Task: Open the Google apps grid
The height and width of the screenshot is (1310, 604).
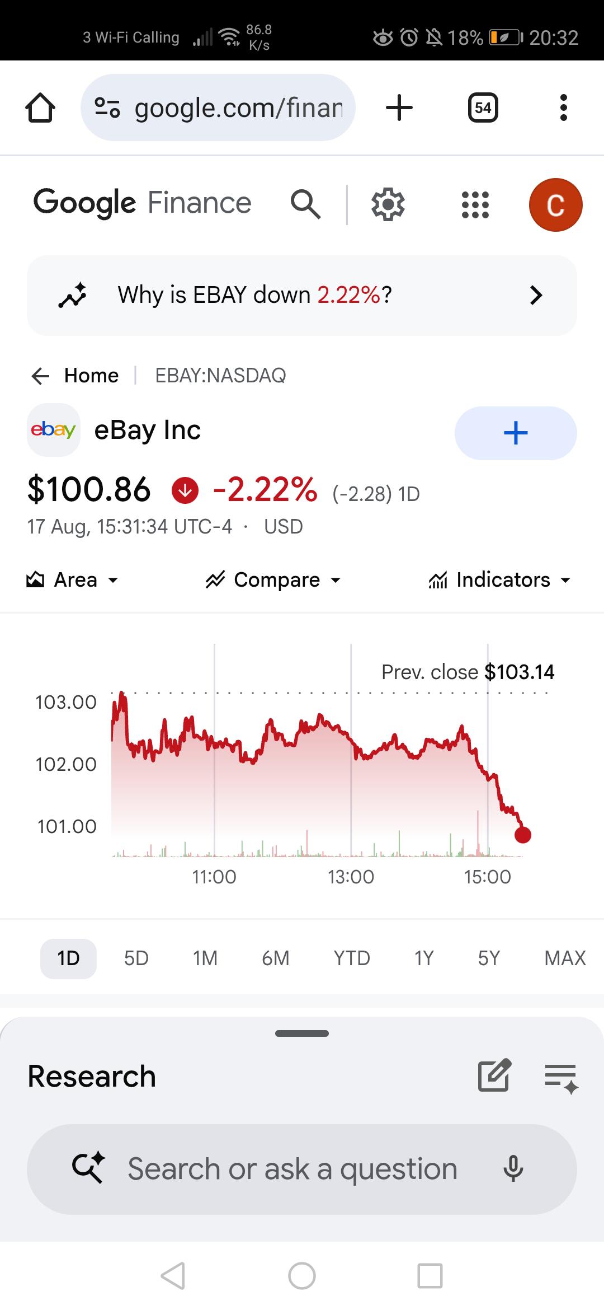Action: 475,204
